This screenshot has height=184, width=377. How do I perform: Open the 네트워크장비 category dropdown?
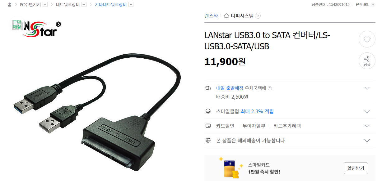pyautogui.click(x=84, y=4)
